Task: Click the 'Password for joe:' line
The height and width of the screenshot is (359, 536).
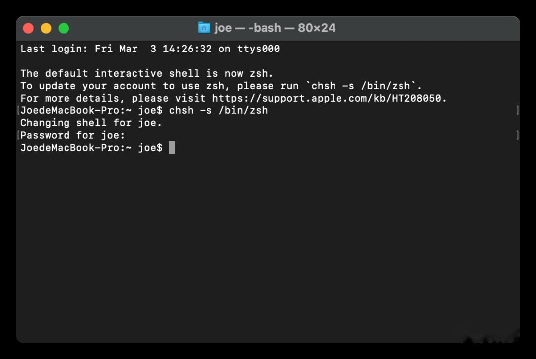Action: coord(72,135)
